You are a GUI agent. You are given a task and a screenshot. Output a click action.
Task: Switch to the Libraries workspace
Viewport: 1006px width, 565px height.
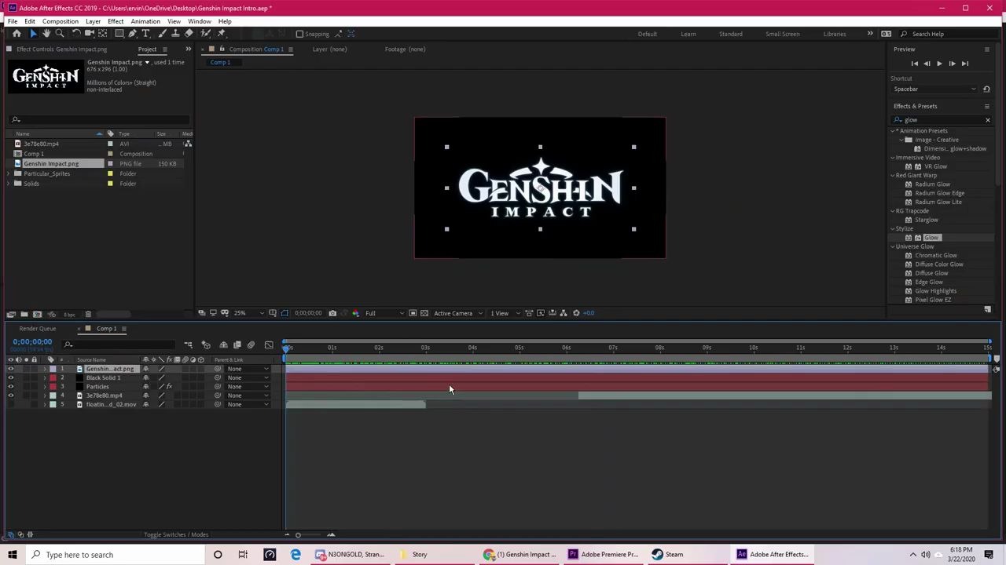tap(834, 34)
